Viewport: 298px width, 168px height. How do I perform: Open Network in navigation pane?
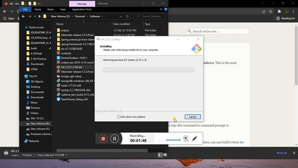34,141
